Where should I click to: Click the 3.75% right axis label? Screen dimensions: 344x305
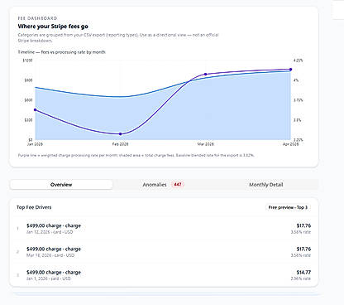(x=298, y=100)
